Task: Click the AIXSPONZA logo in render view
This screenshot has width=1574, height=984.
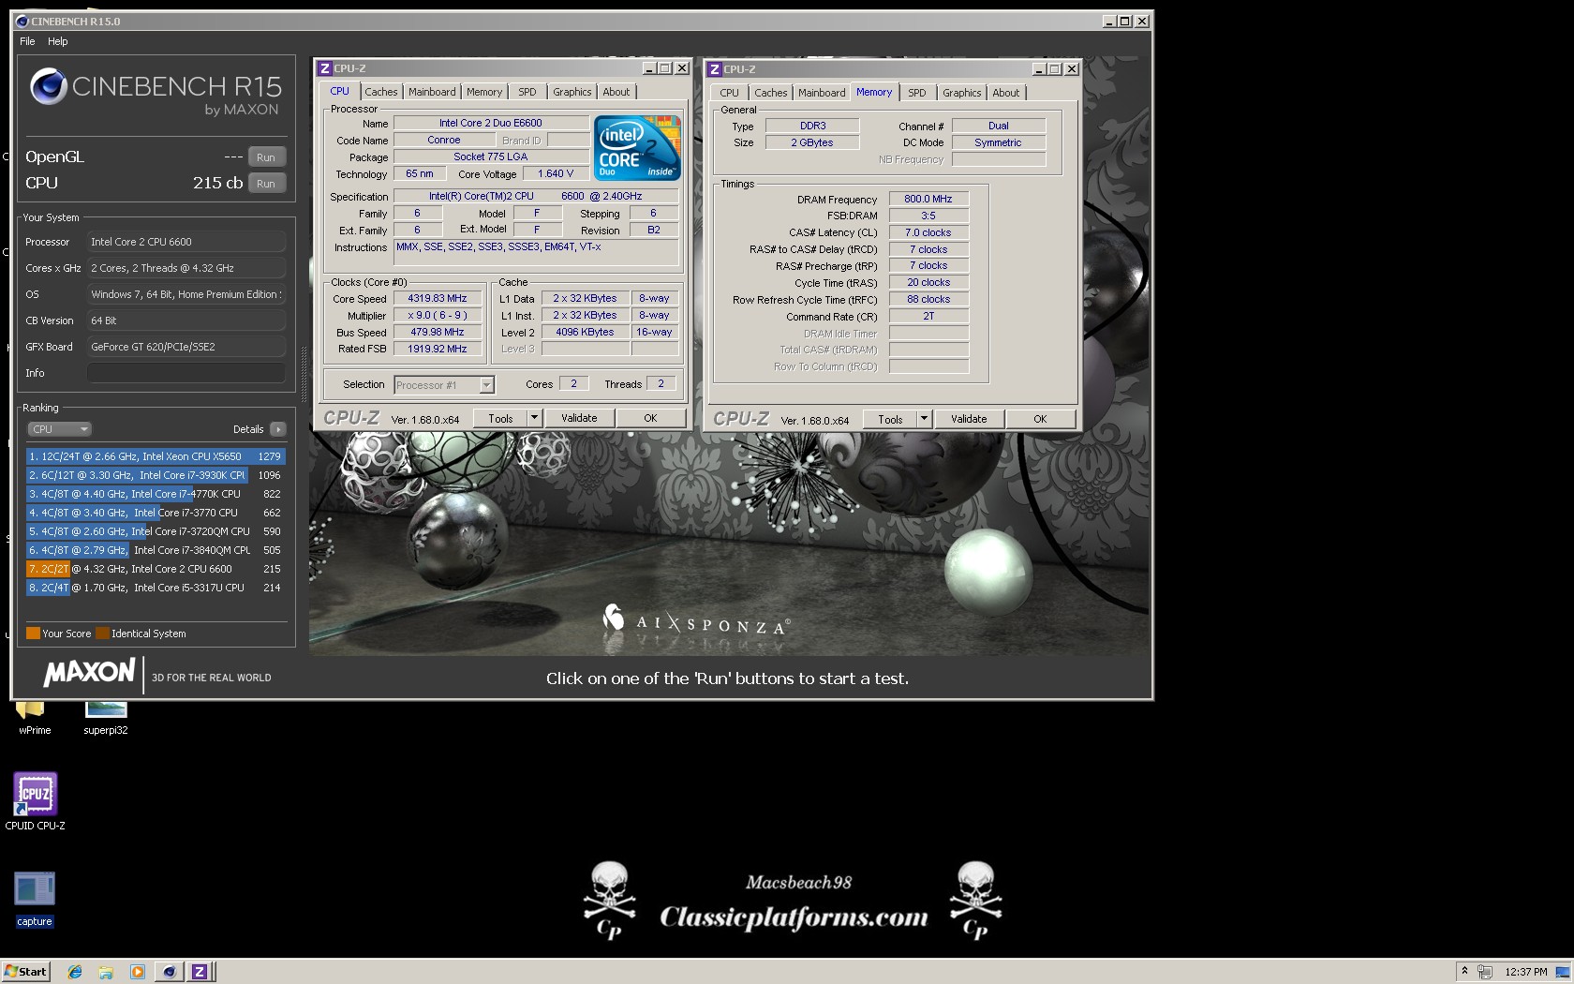Action: (696, 620)
